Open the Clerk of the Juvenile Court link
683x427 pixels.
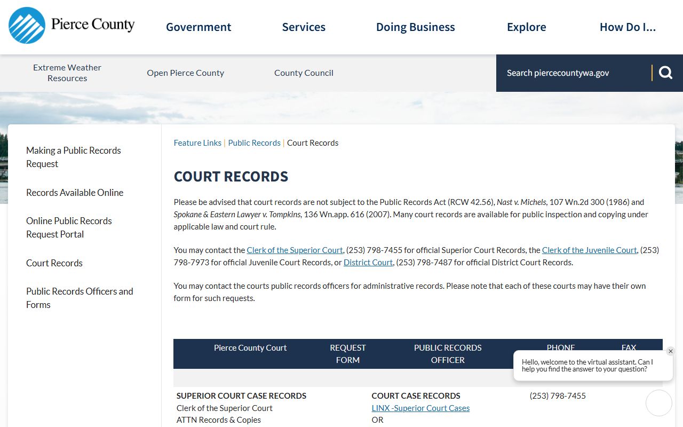click(x=589, y=250)
